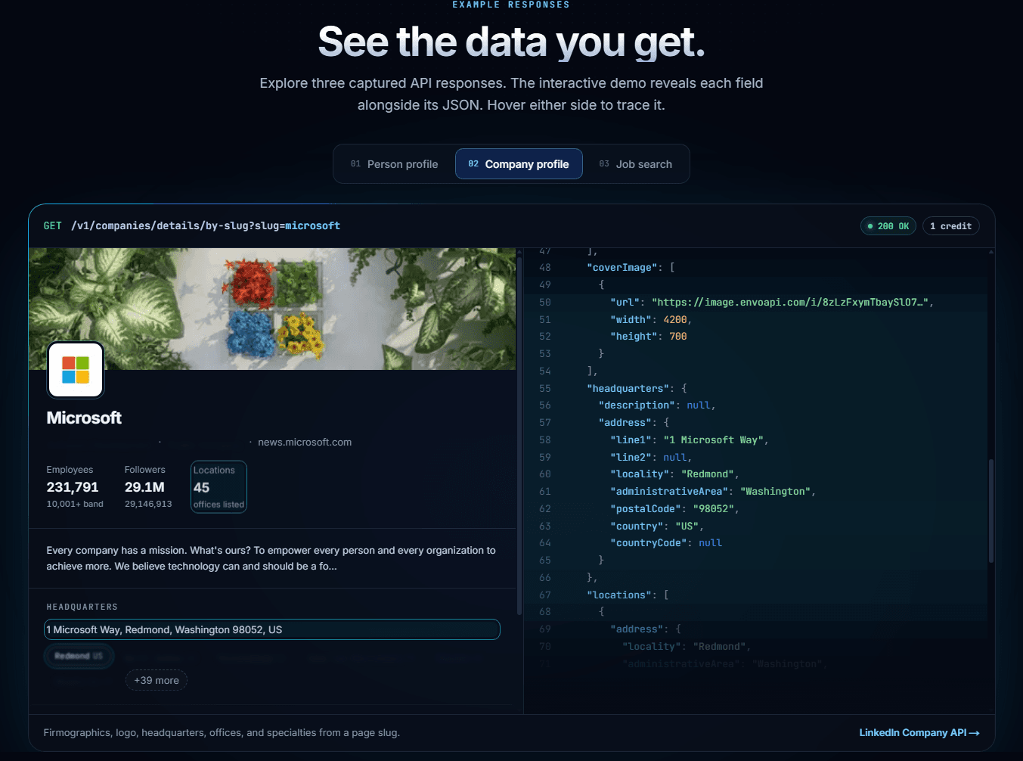
Task: Click the "country": "US" JSON line
Action: pos(657,526)
